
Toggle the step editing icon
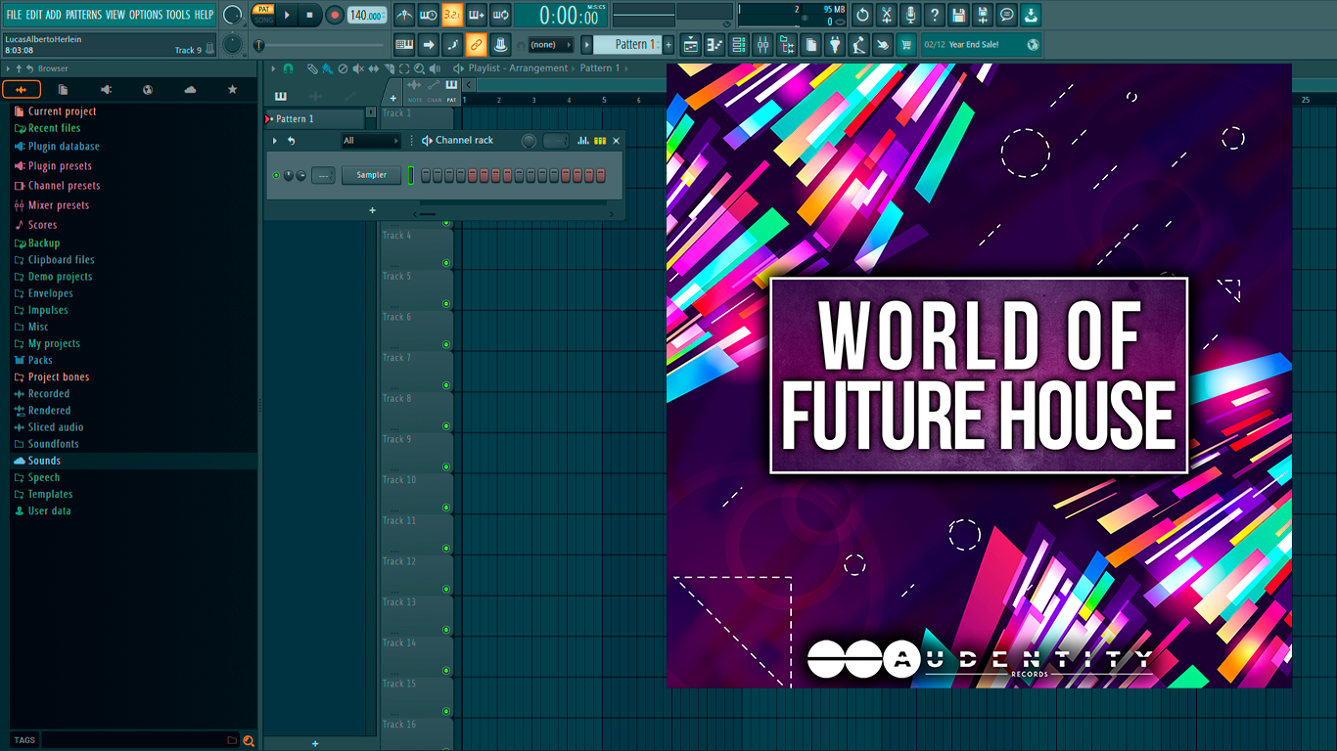coord(452,44)
